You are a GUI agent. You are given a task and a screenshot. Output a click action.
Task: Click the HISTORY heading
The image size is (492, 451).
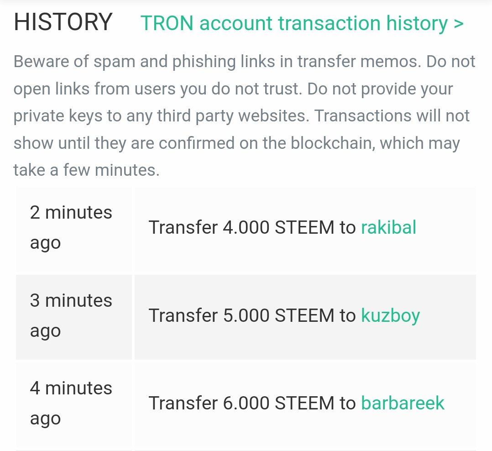(63, 22)
